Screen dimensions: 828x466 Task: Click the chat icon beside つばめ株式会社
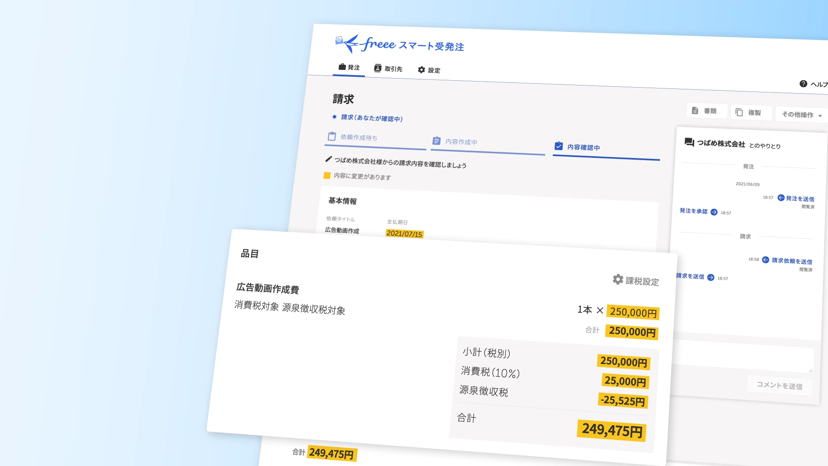(x=689, y=142)
